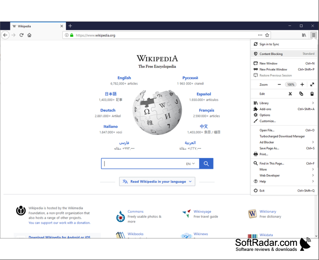
Task: Open Français Wikipedia link
Action: [x=206, y=110]
